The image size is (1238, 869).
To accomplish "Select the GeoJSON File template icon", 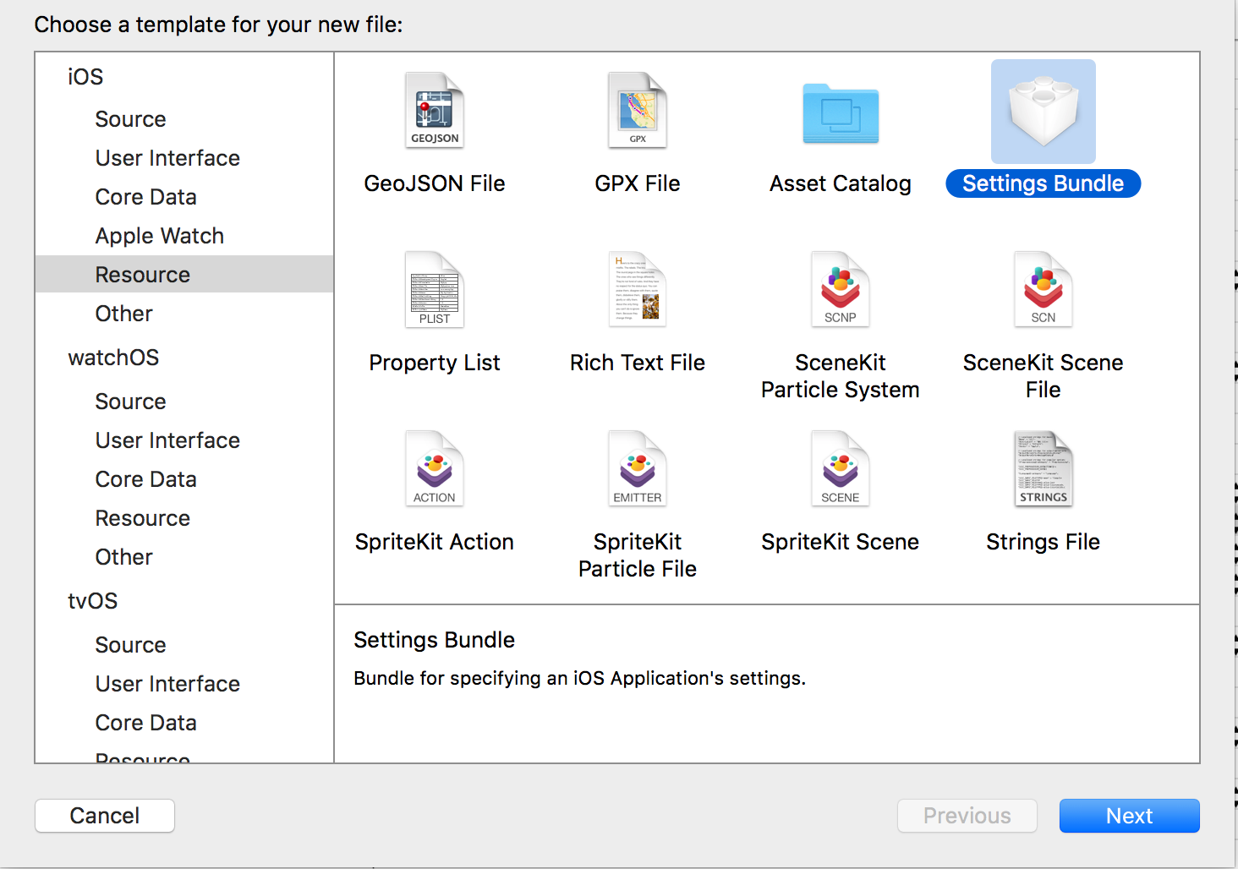I will point(435,111).
